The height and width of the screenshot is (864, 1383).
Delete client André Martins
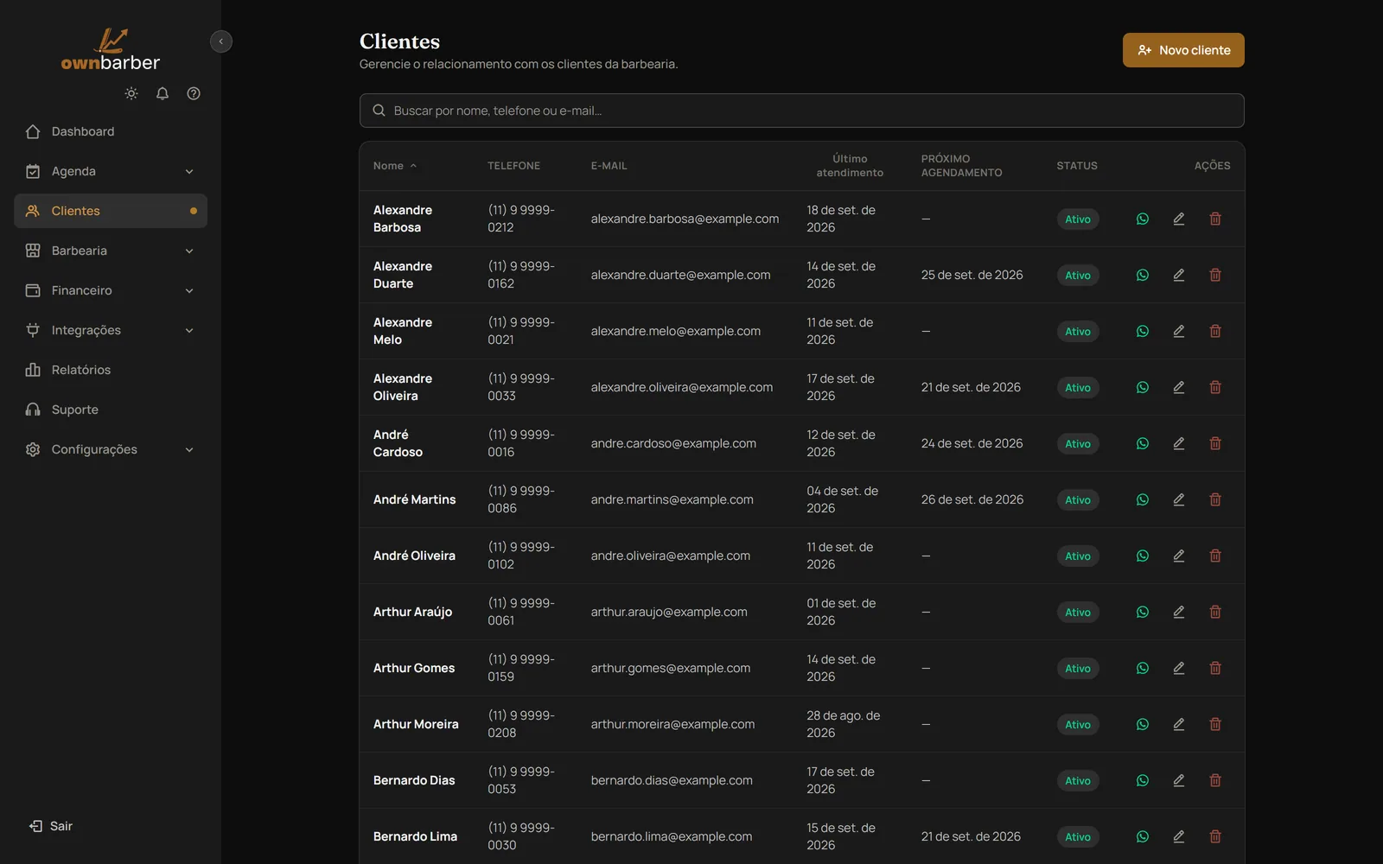click(1215, 499)
